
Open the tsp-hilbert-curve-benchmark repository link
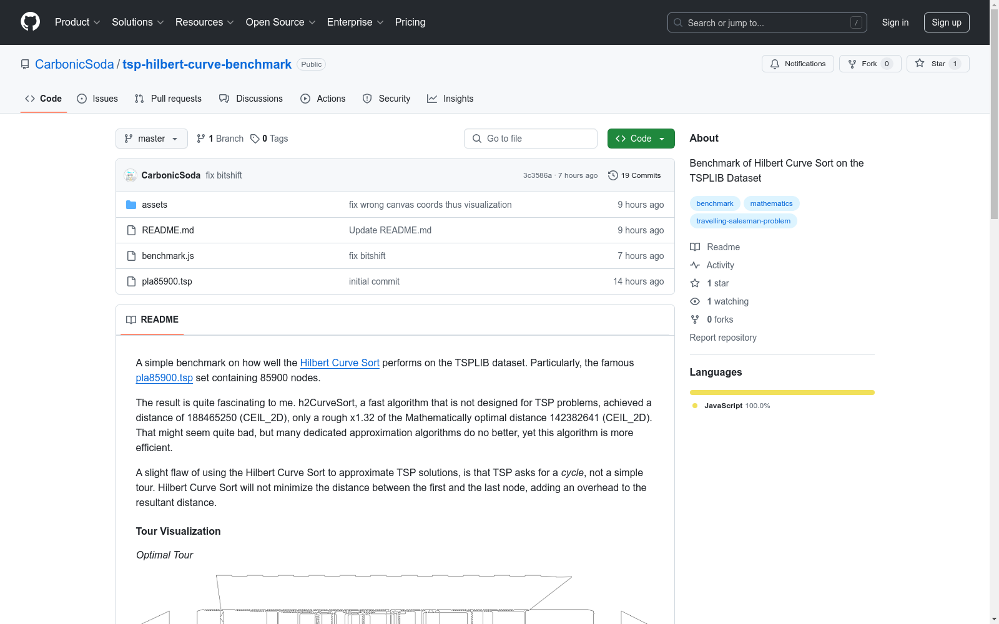(x=207, y=64)
